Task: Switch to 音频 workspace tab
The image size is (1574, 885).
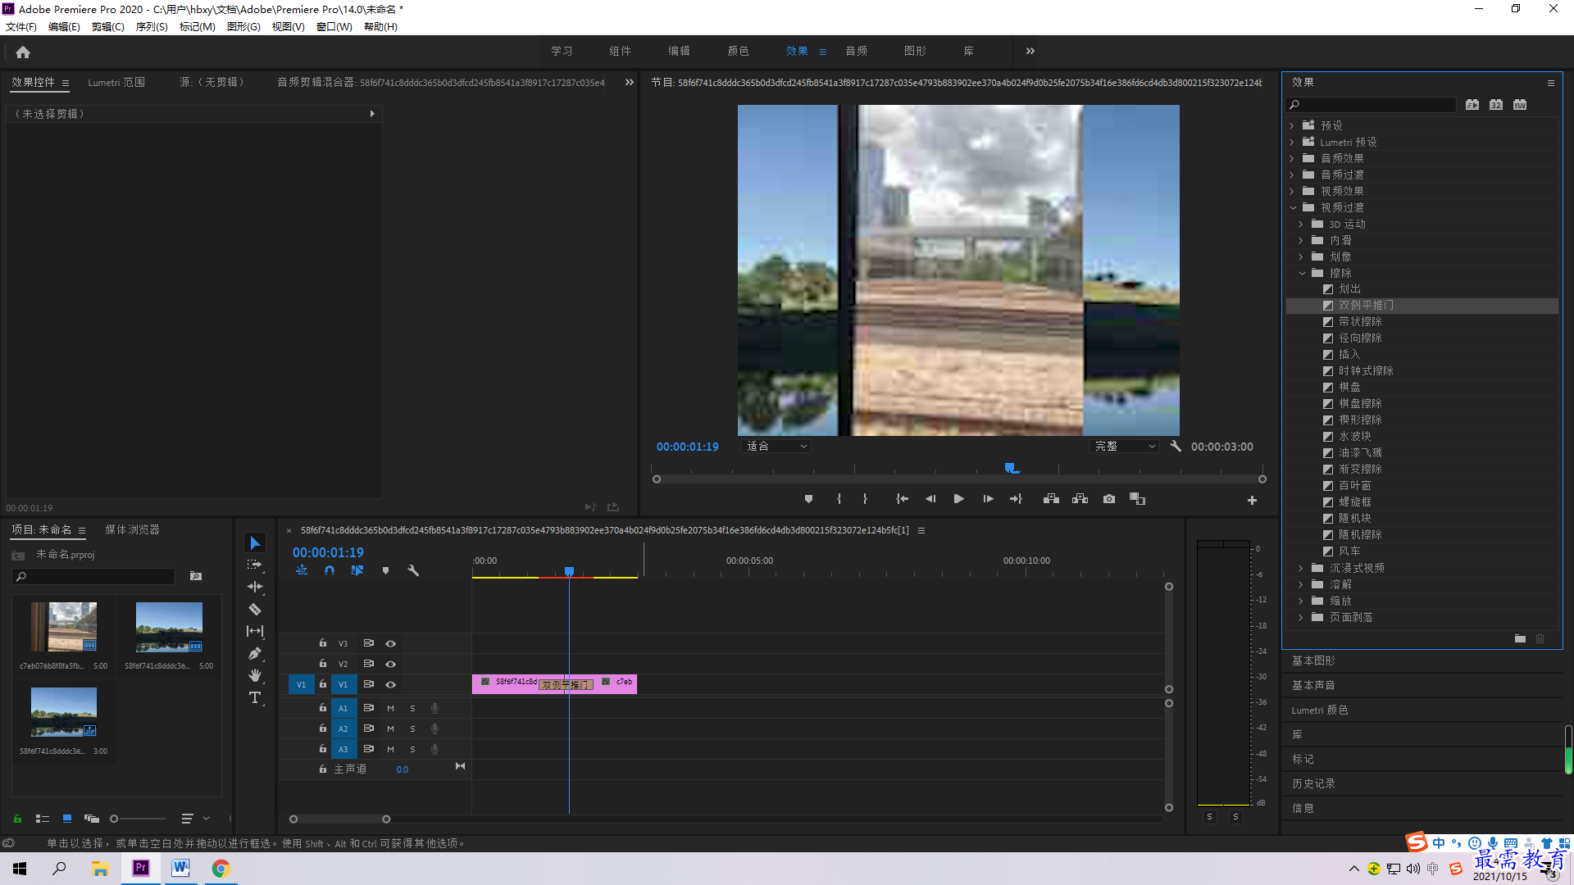Action: pos(857,51)
